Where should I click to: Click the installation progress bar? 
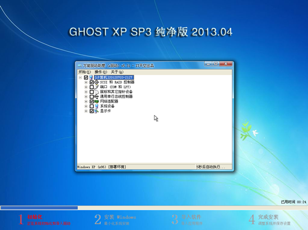154,208
